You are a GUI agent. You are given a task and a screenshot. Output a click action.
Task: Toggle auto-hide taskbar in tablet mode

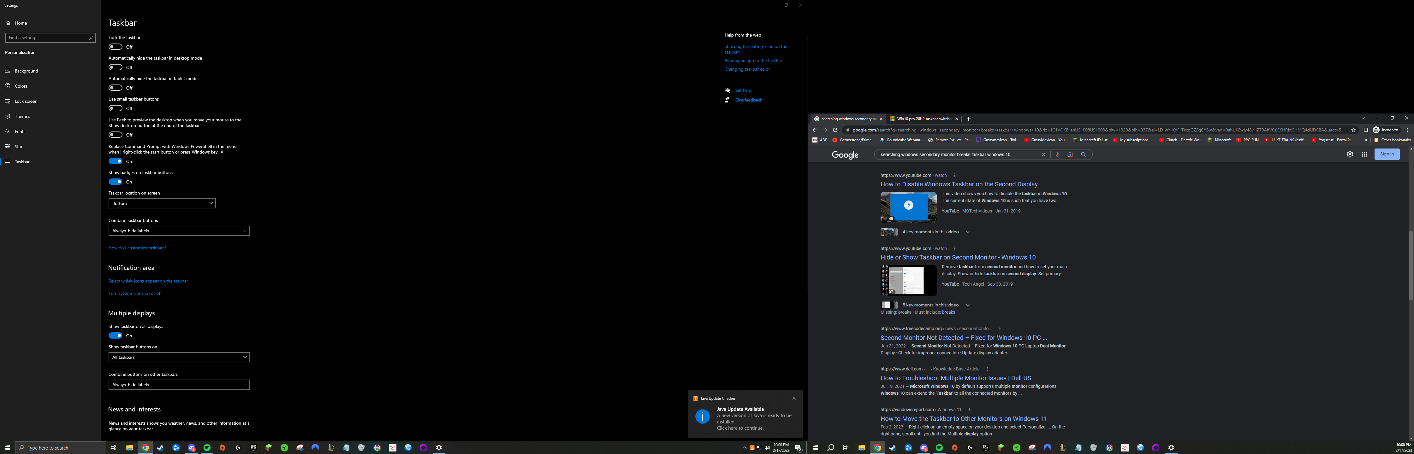(115, 88)
